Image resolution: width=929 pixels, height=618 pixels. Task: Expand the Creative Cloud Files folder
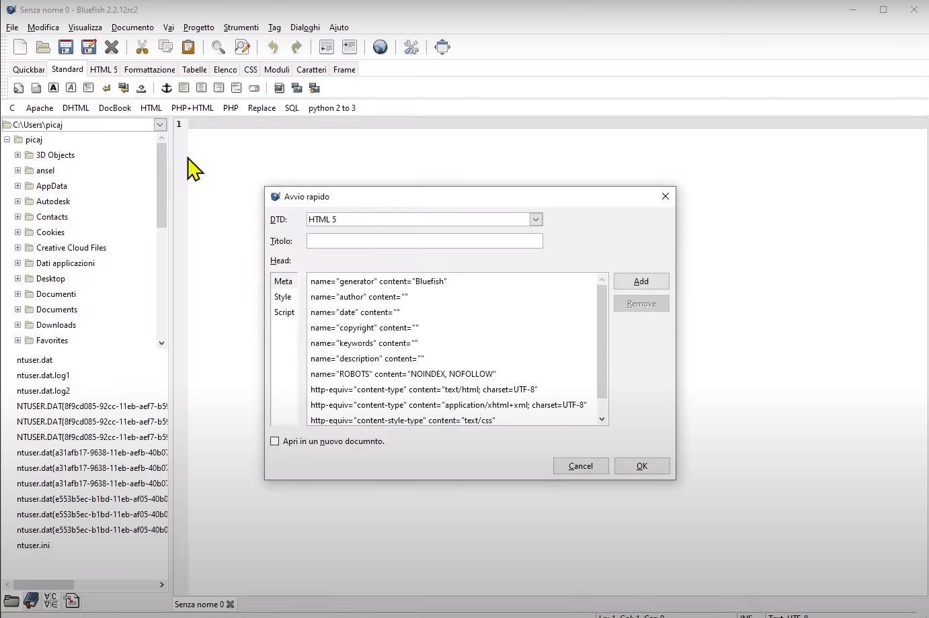[x=18, y=248]
